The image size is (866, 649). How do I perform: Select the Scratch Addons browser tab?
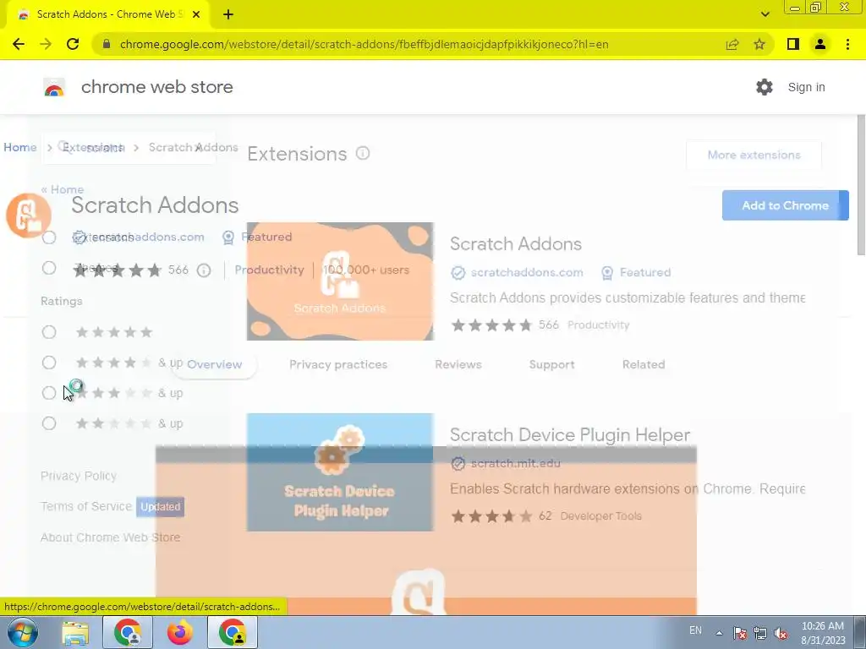coord(107,15)
